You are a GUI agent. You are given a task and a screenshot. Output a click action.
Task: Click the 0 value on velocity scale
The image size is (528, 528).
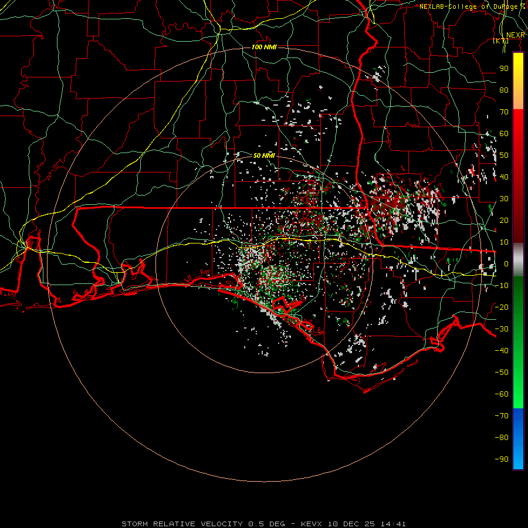tap(506, 263)
